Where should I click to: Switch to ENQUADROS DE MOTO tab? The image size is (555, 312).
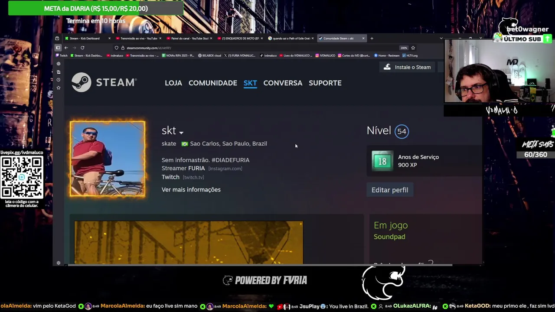240,38
